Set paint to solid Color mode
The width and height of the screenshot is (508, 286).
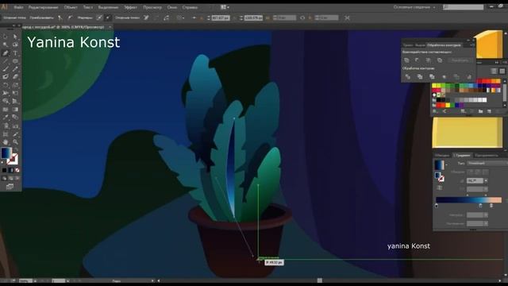(4, 170)
